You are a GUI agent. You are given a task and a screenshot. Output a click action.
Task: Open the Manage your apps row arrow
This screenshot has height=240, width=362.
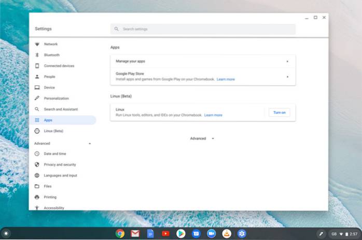coord(287,61)
